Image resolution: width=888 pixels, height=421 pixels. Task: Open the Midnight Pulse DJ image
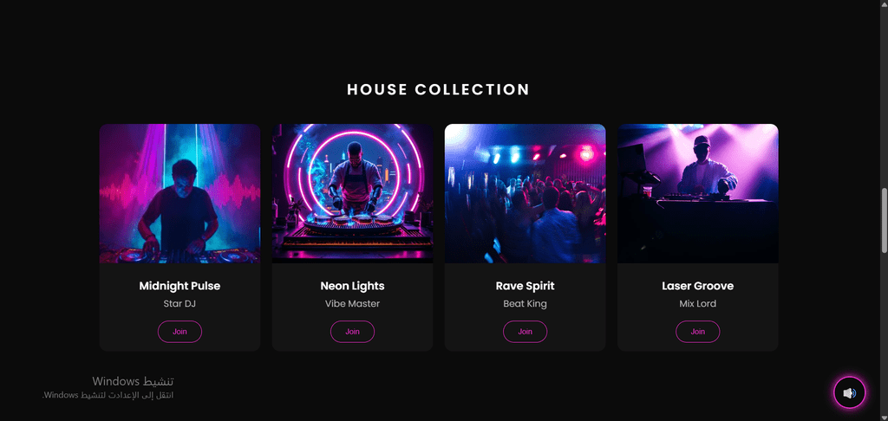point(180,193)
